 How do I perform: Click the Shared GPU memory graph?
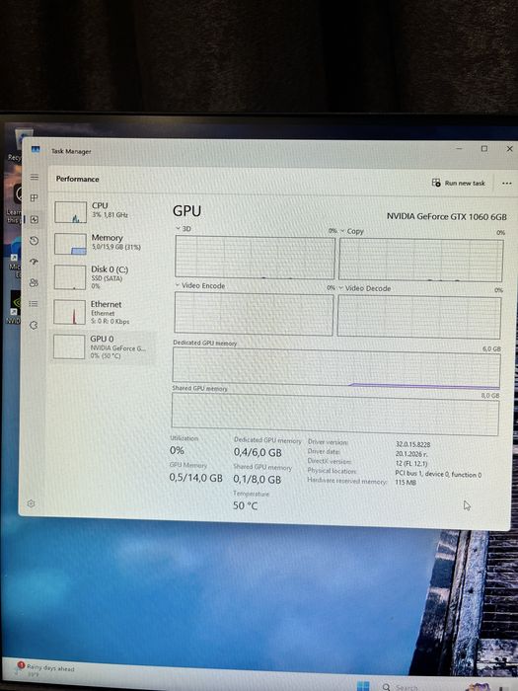[335, 415]
